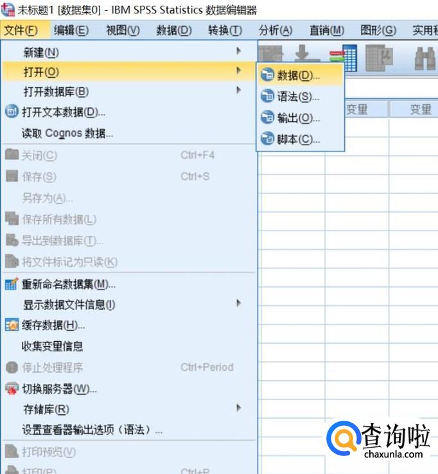
Task: Choose 语法(S)... in the open submenu
Action: pyautogui.click(x=301, y=96)
